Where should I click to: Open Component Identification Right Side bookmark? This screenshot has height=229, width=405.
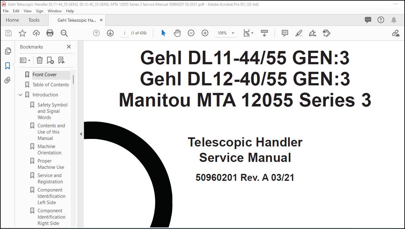(x=51, y=217)
